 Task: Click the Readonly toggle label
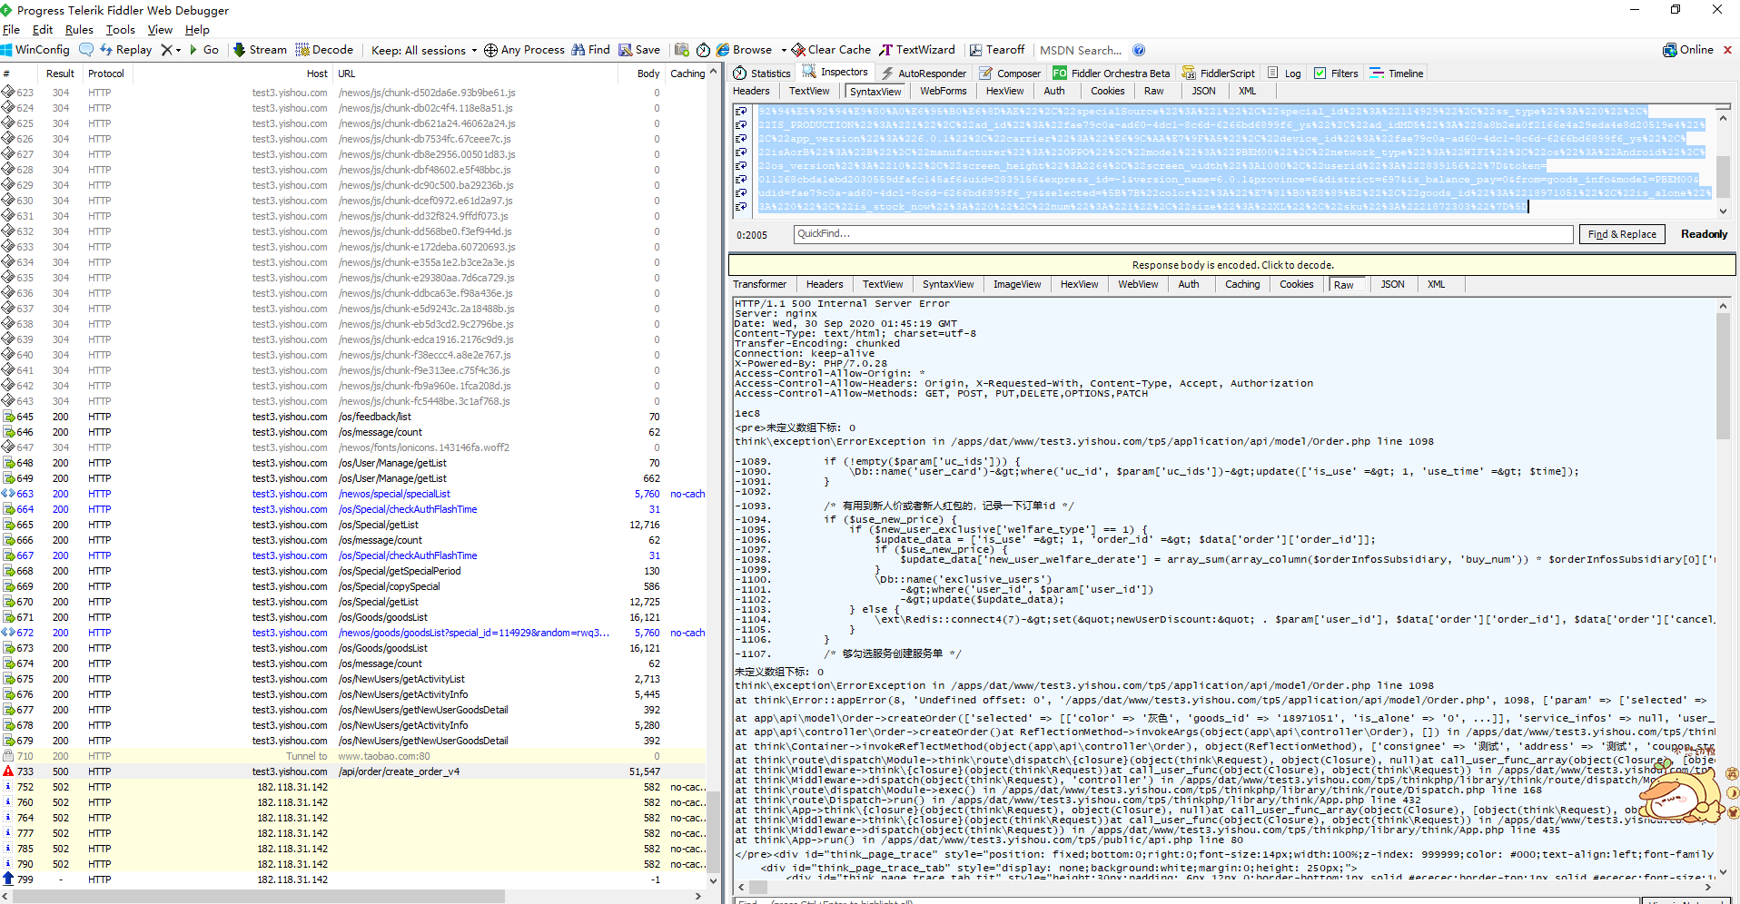pyautogui.click(x=1704, y=234)
